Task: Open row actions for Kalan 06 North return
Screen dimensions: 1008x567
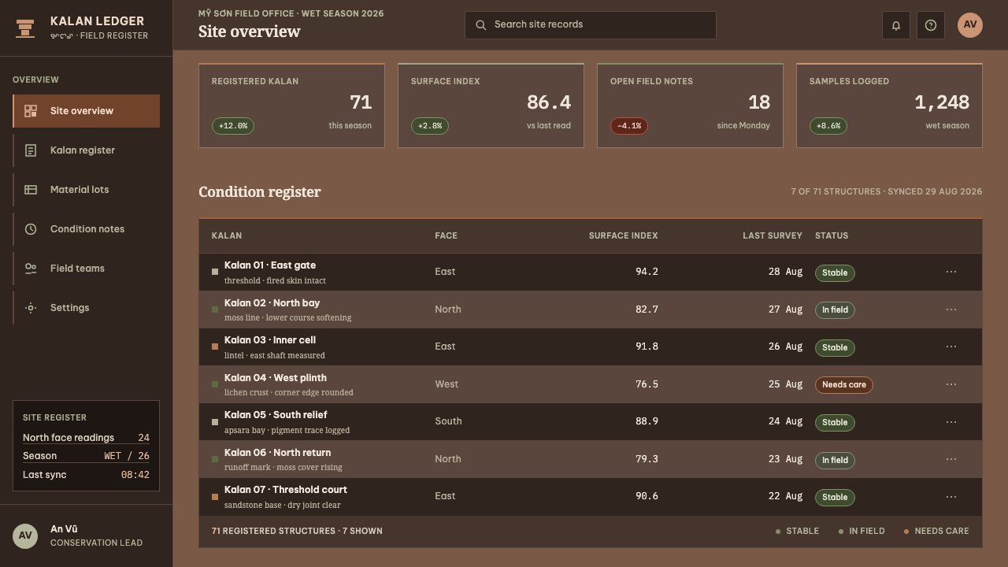Action: tap(951, 459)
